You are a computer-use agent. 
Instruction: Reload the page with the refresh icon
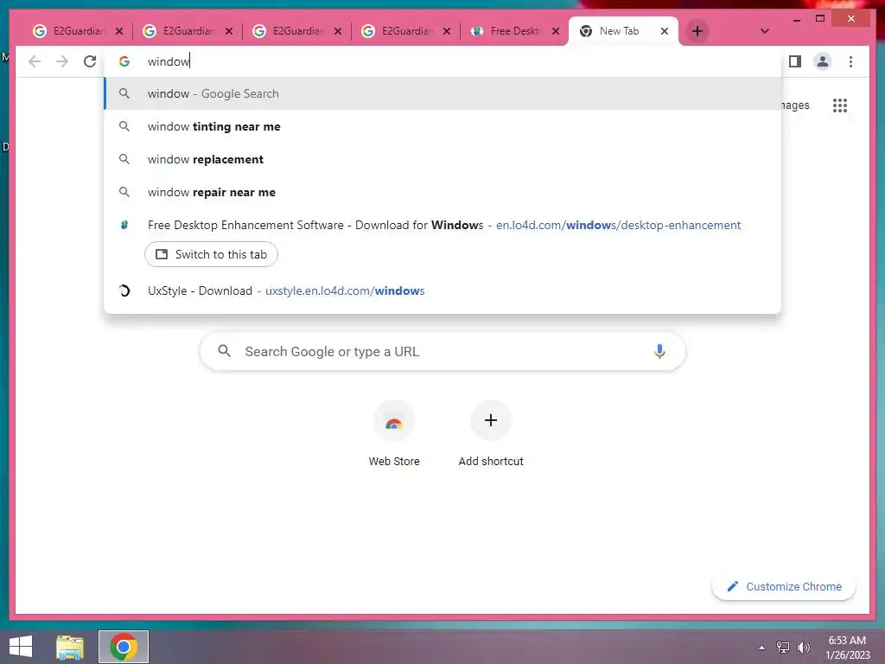point(90,61)
